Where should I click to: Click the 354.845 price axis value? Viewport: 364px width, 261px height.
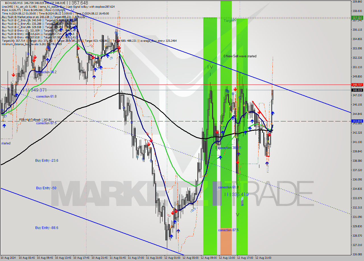(357, 39)
